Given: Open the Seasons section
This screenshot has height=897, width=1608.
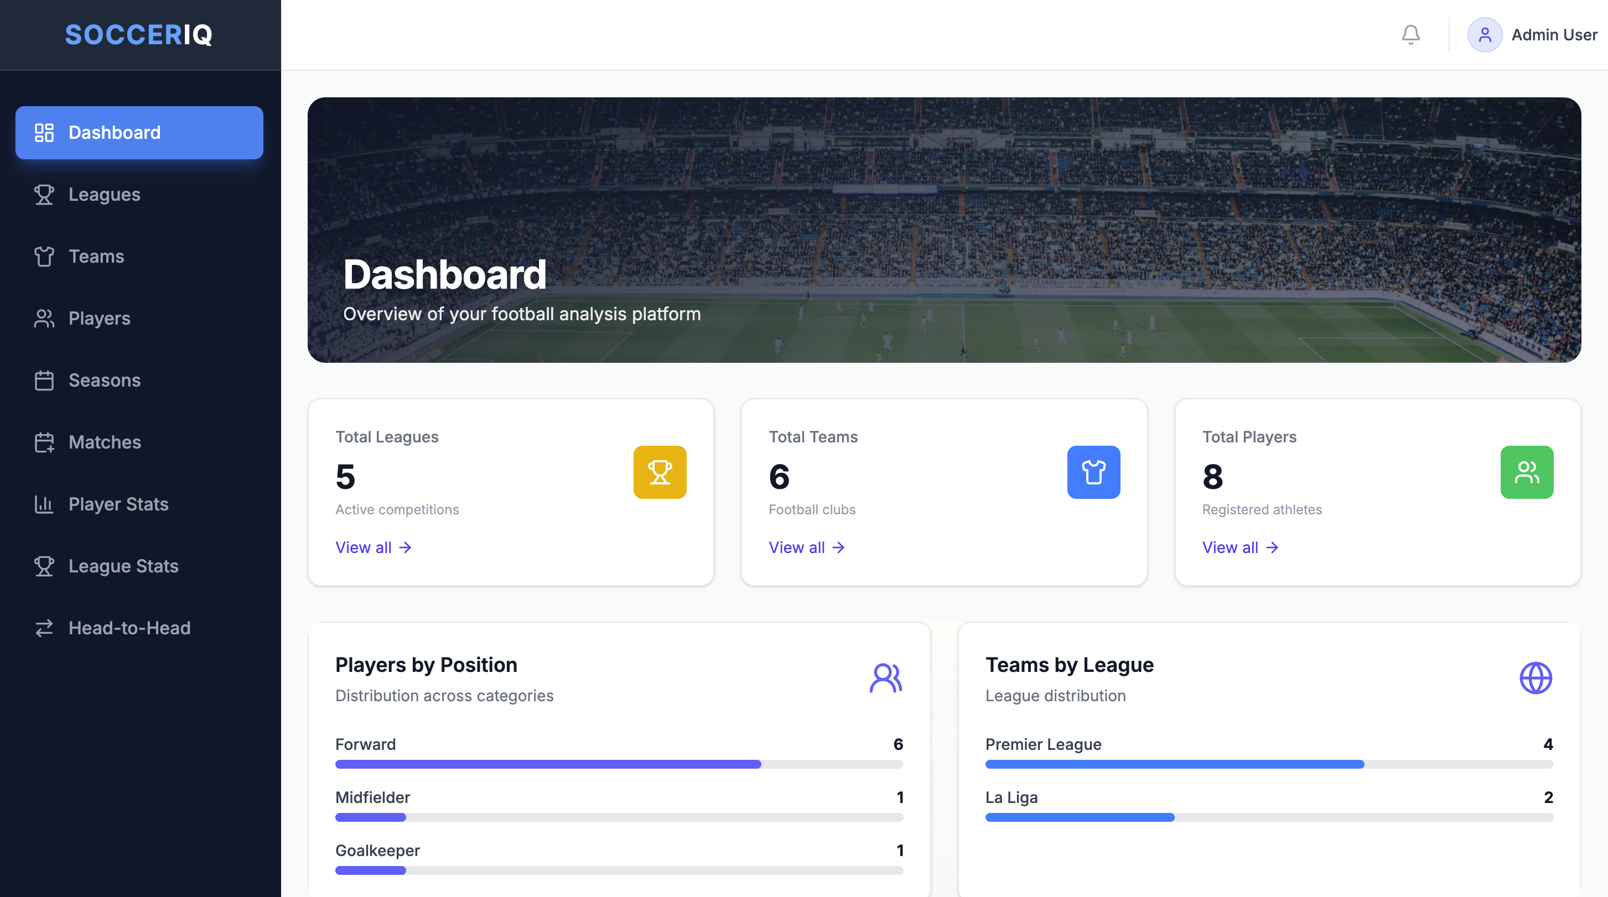Looking at the screenshot, I should click(x=104, y=380).
